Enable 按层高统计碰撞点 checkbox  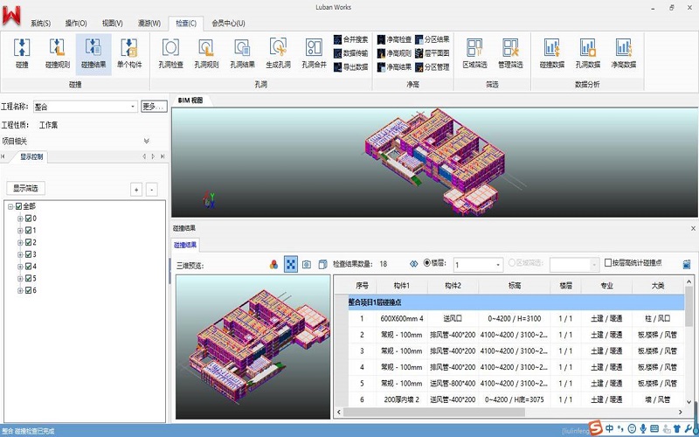point(608,263)
